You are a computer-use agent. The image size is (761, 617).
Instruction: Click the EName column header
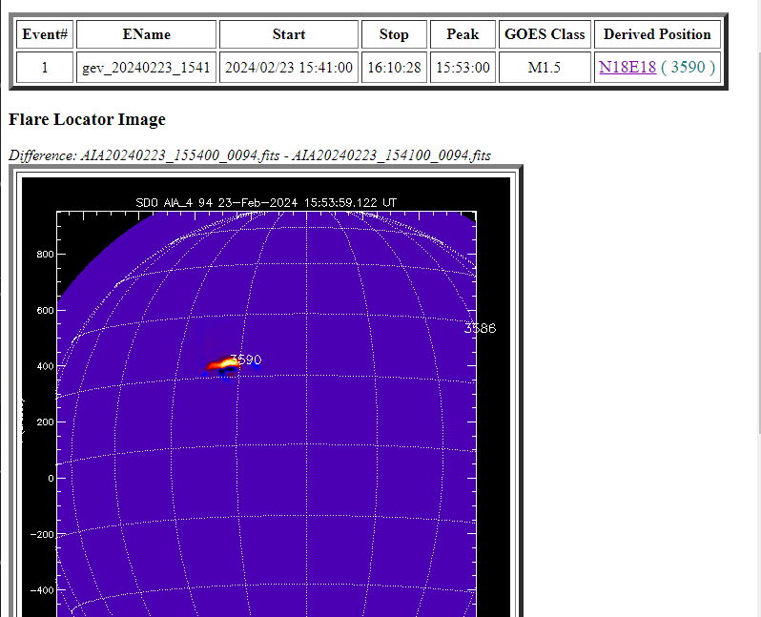coord(146,34)
